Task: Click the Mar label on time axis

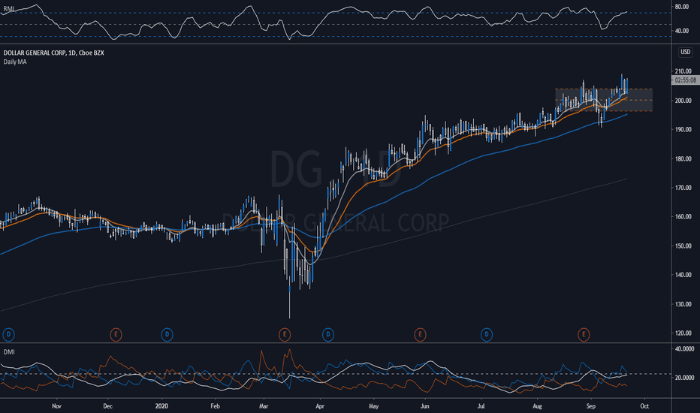Action: (264, 406)
